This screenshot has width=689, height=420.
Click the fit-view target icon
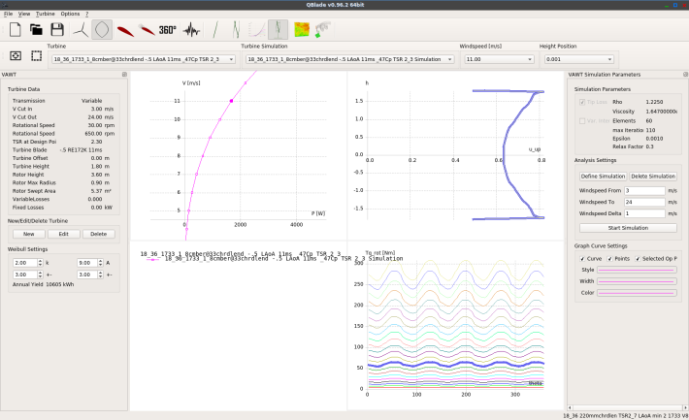[16, 56]
